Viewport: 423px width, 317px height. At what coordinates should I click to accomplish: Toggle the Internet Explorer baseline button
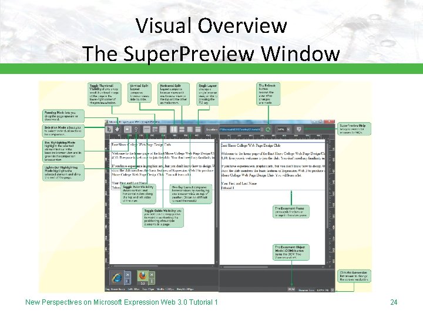(127, 281)
